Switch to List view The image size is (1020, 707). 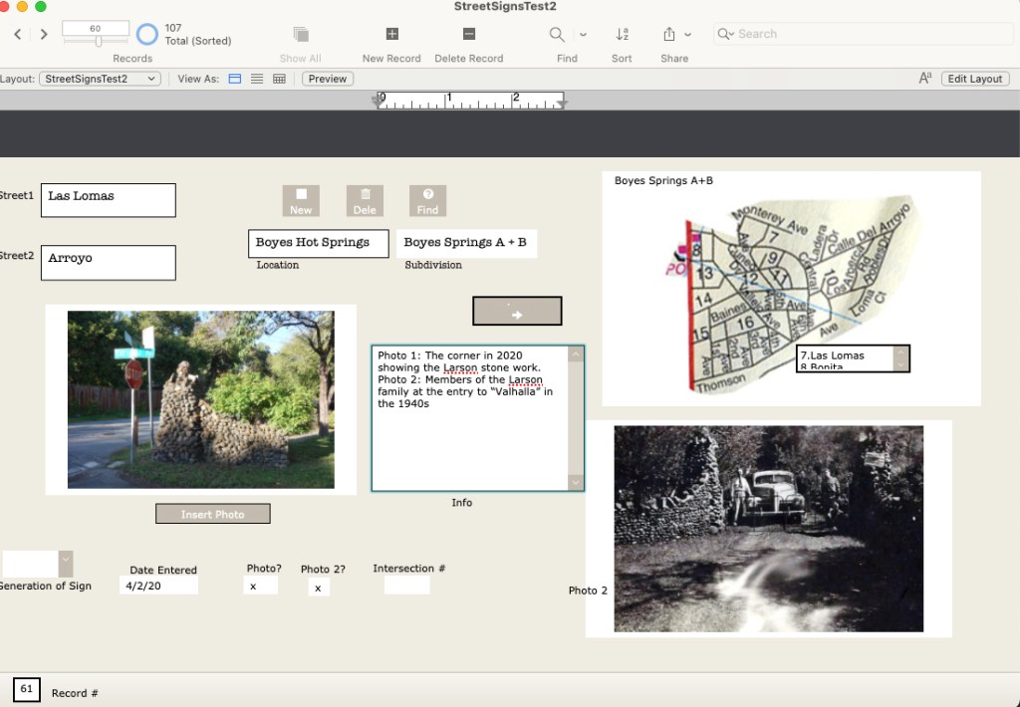257,79
